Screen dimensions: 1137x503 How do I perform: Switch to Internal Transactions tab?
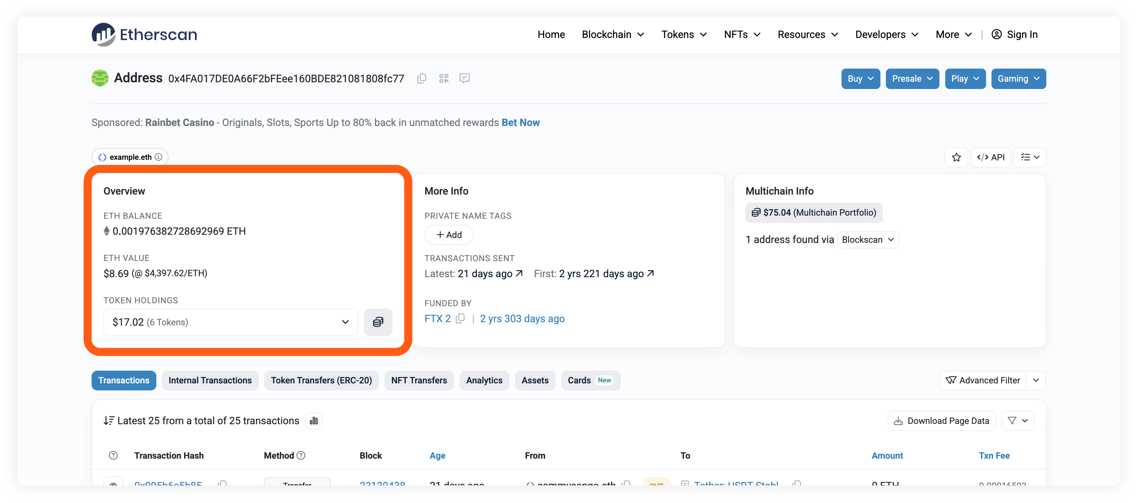[x=210, y=380]
